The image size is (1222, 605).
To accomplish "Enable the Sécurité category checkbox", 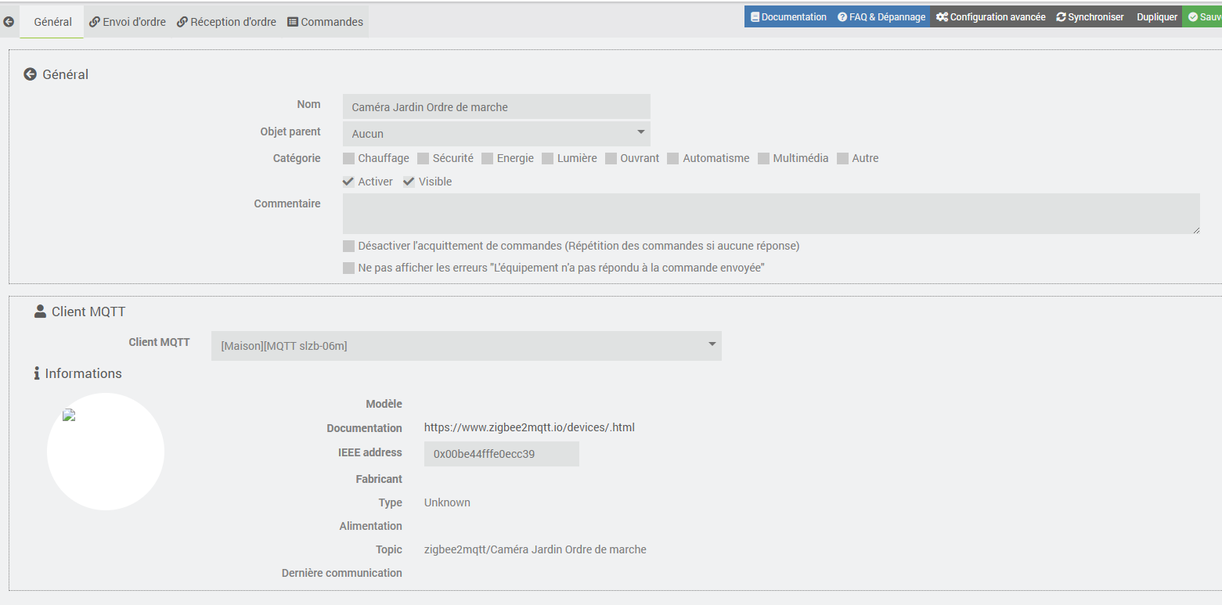I will 424,159.
